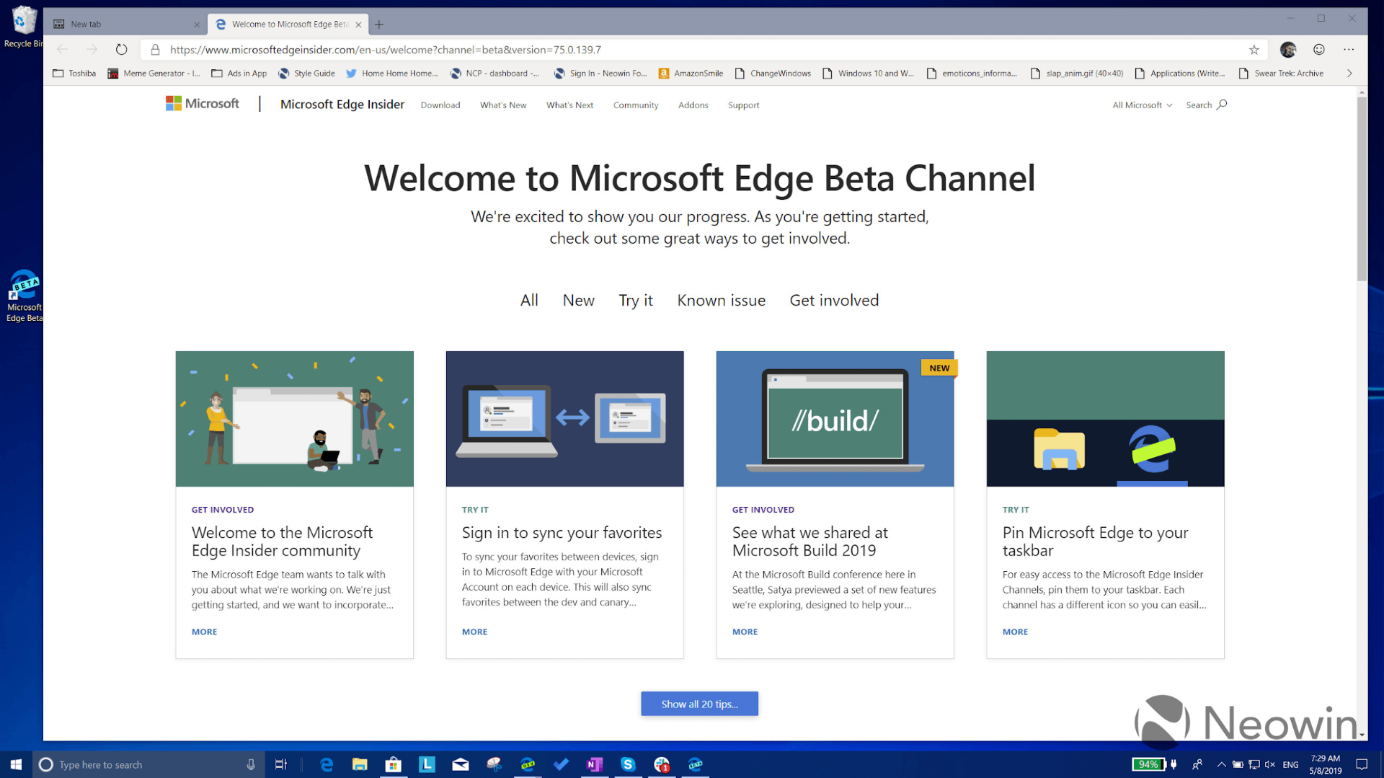Open the What's Next nav item
1384x778 pixels.
coord(569,105)
